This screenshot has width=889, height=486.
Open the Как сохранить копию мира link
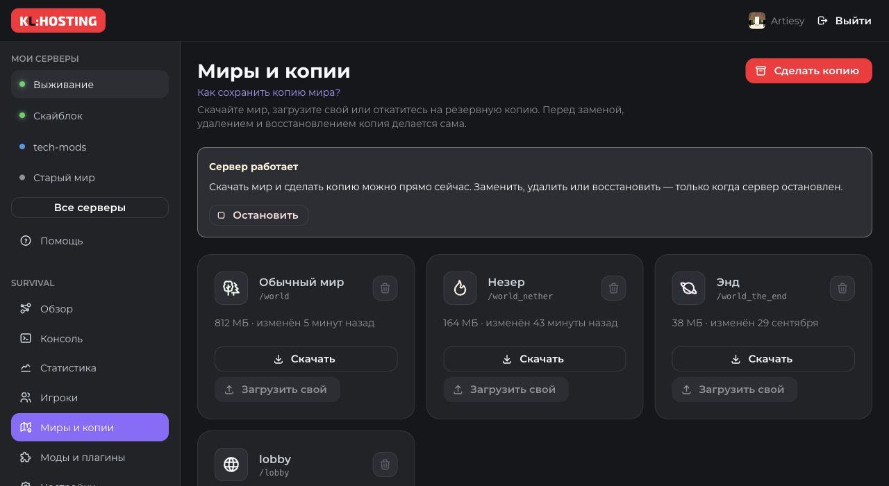269,92
